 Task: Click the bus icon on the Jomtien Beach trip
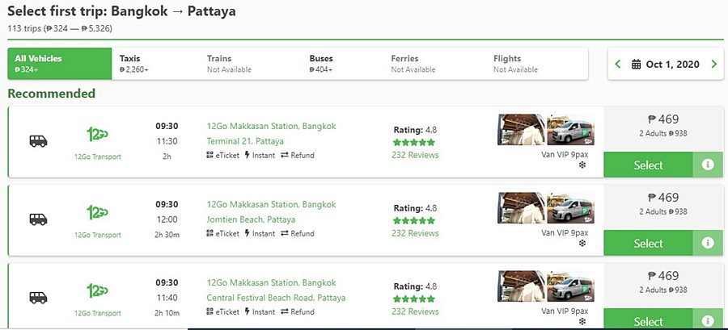coord(38,219)
